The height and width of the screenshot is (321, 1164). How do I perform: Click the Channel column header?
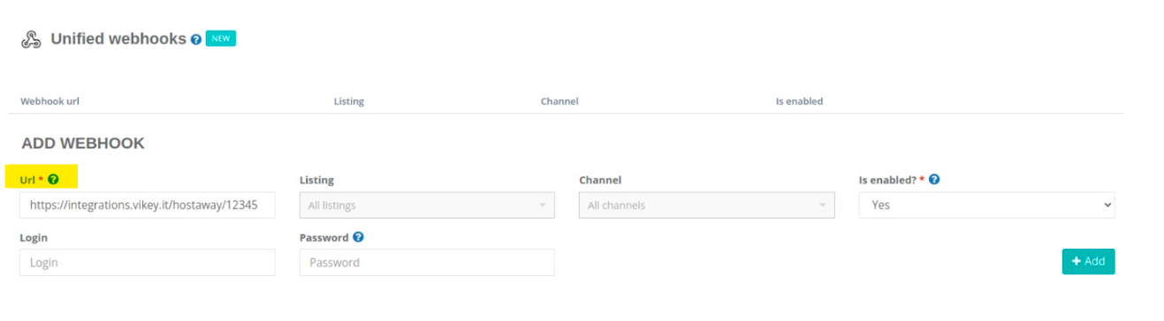pos(559,101)
